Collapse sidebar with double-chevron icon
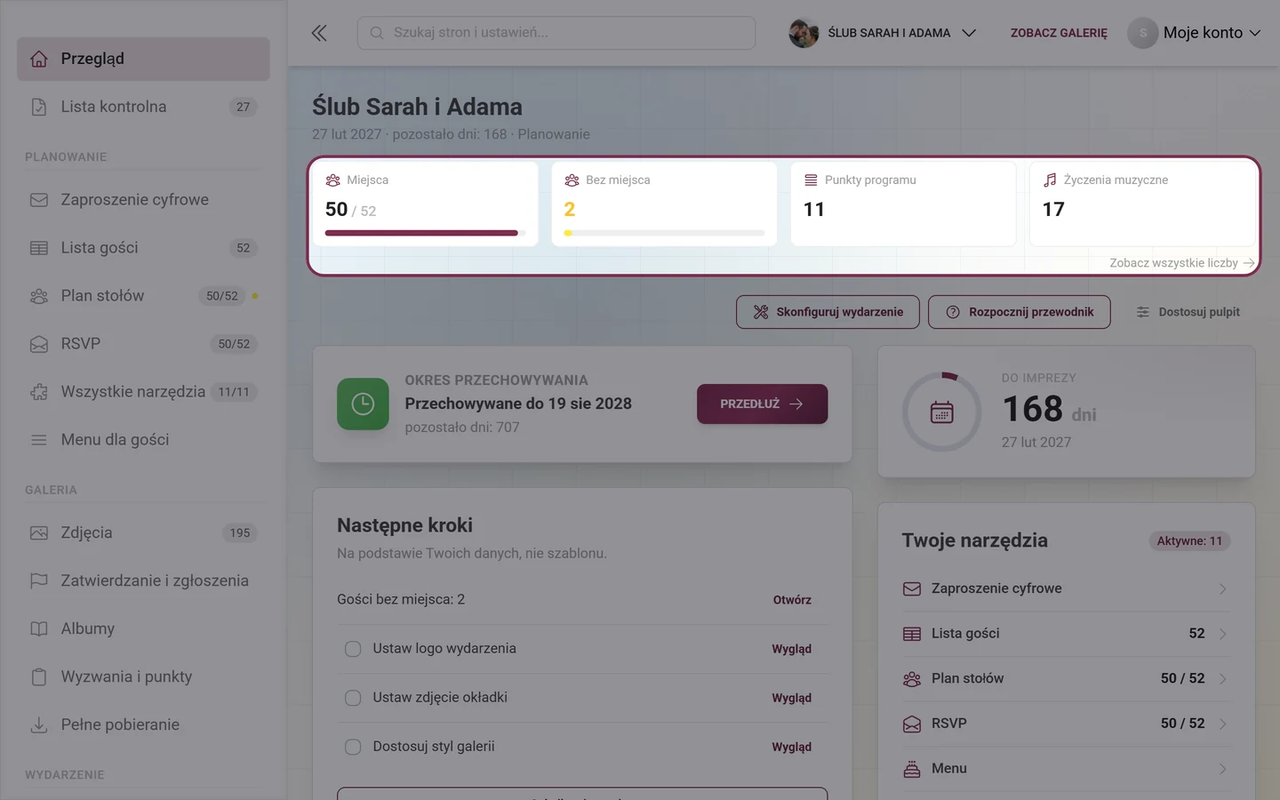 coord(319,33)
